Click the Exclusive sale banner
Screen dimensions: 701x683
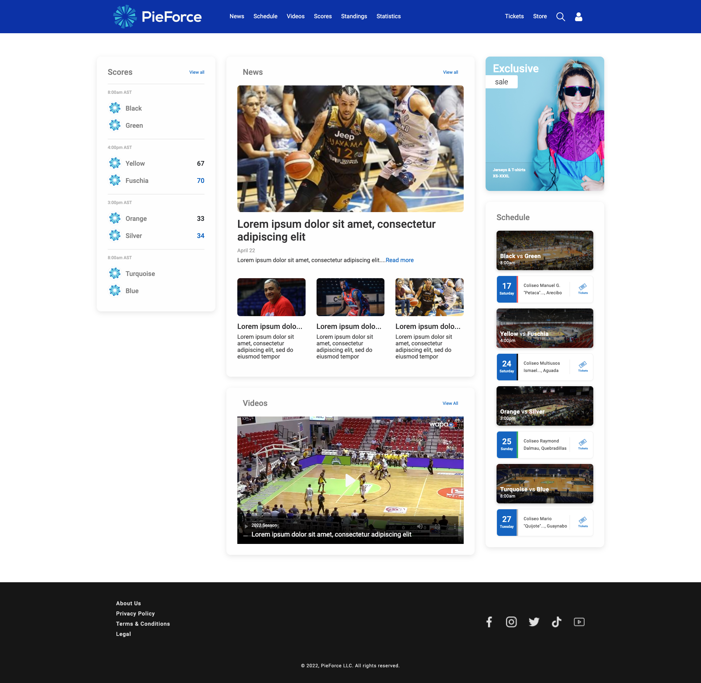pos(544,124)
